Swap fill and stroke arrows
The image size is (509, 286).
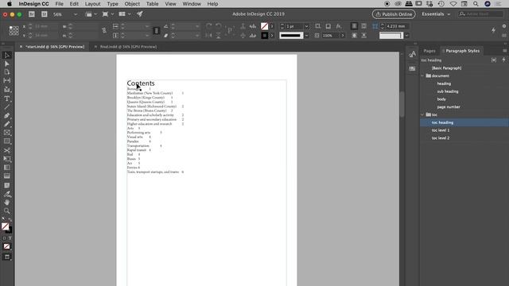tap(10, 219)
